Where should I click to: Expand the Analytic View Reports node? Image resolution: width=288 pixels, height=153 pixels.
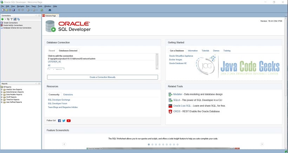click(x=2, y=90)
